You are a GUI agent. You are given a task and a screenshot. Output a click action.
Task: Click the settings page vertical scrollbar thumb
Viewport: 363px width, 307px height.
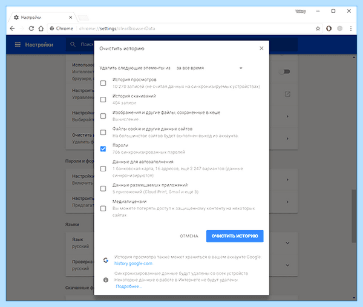354,216
